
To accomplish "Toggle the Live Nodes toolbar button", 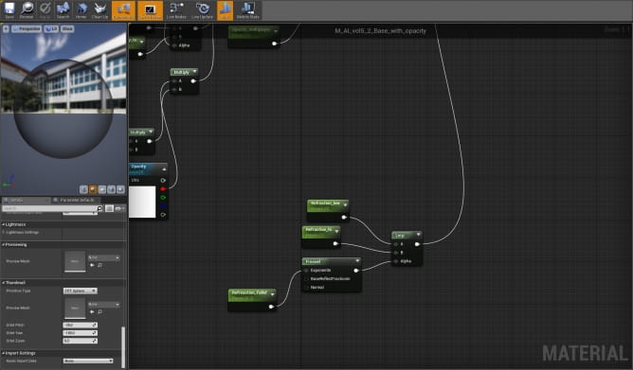I will click(176, 10).
